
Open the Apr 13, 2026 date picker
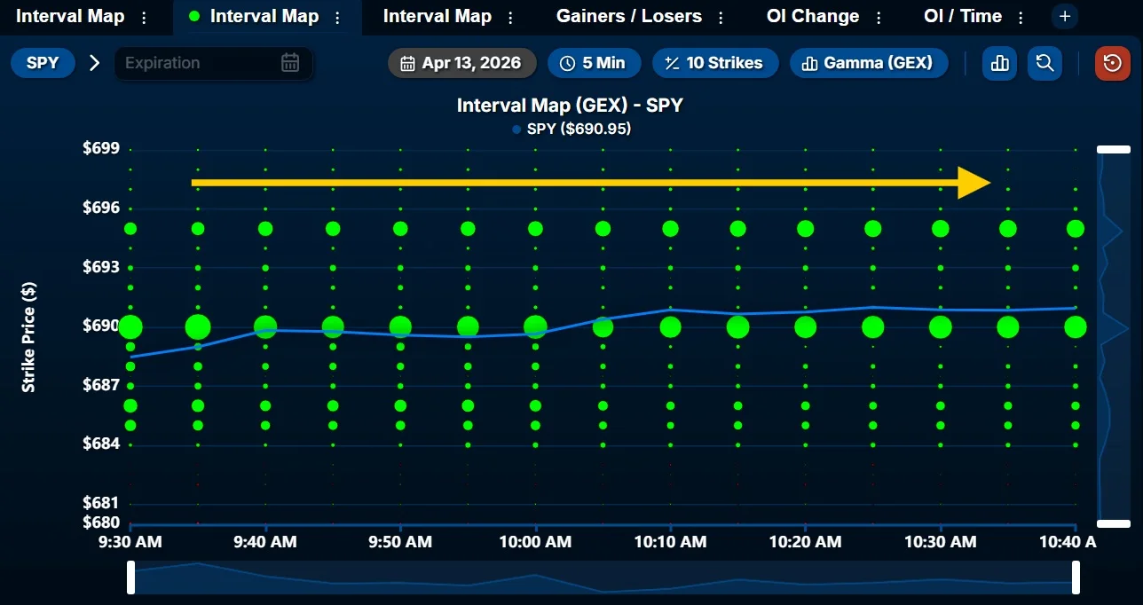click(461, 63)
